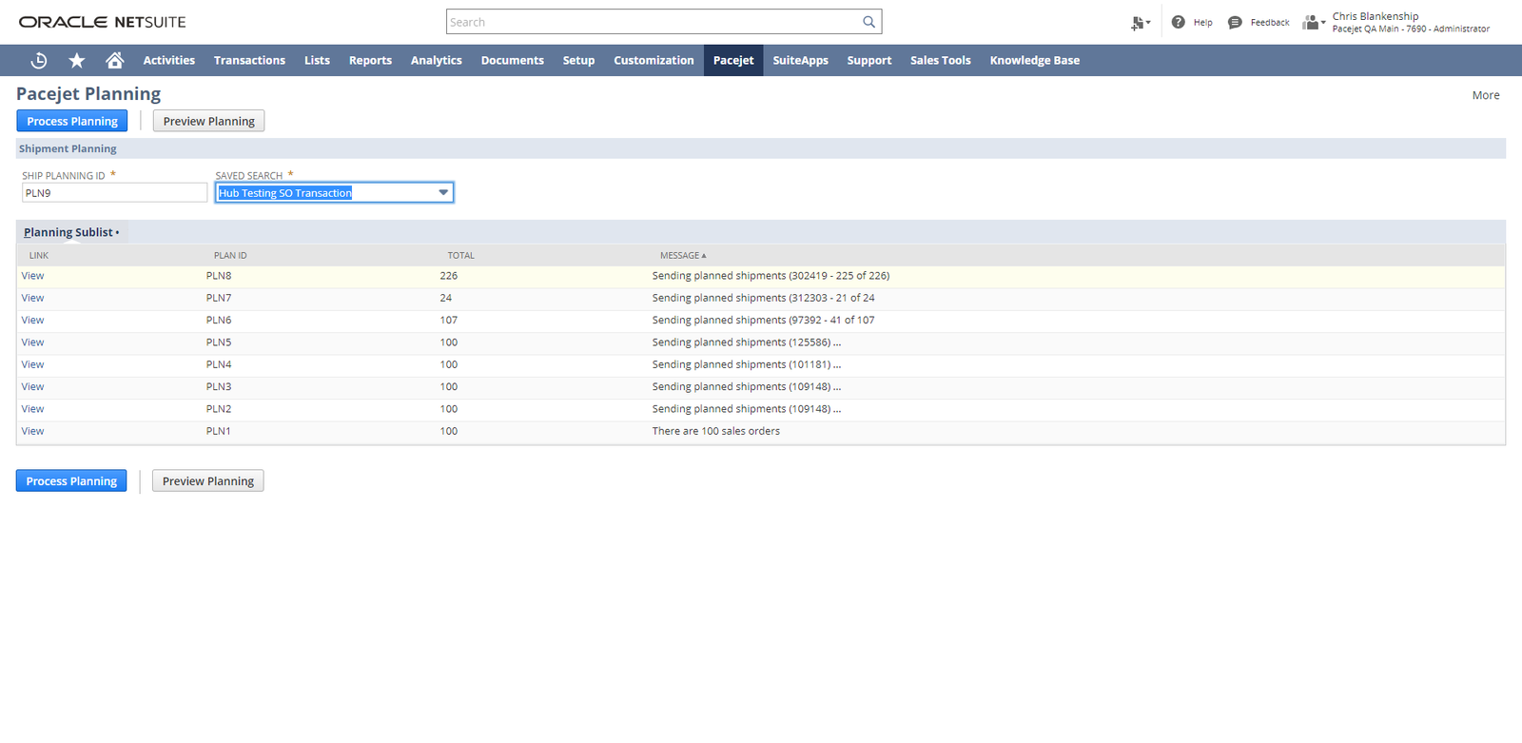Click the Help question mark icon

[1178, 22]
